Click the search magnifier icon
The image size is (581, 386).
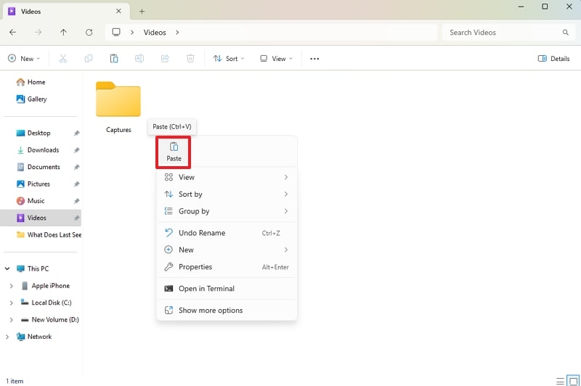point(566,32)
